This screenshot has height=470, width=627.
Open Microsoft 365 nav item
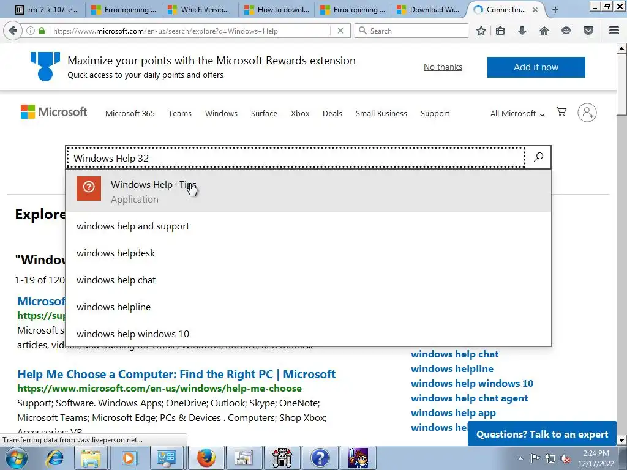pyautogui.click(x=130, y=113)
